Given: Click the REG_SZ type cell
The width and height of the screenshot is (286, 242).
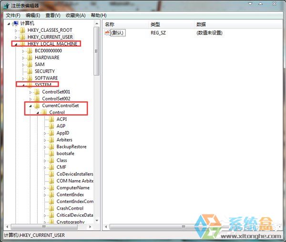Looking at the screenshot, I should tap(158, 33).
